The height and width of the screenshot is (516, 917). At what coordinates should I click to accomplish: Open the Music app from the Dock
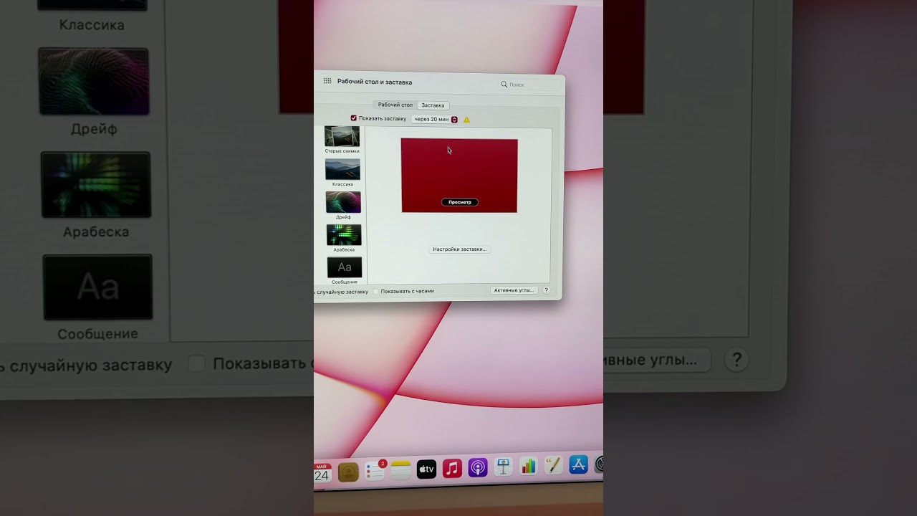(x=452, y=469)
